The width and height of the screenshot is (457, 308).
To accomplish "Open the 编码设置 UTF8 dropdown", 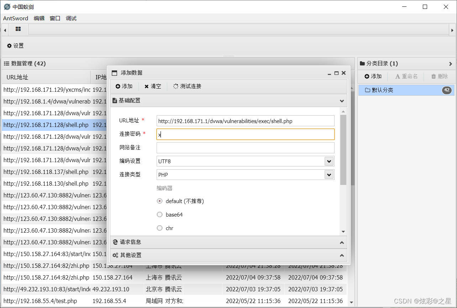I will 329,161.
